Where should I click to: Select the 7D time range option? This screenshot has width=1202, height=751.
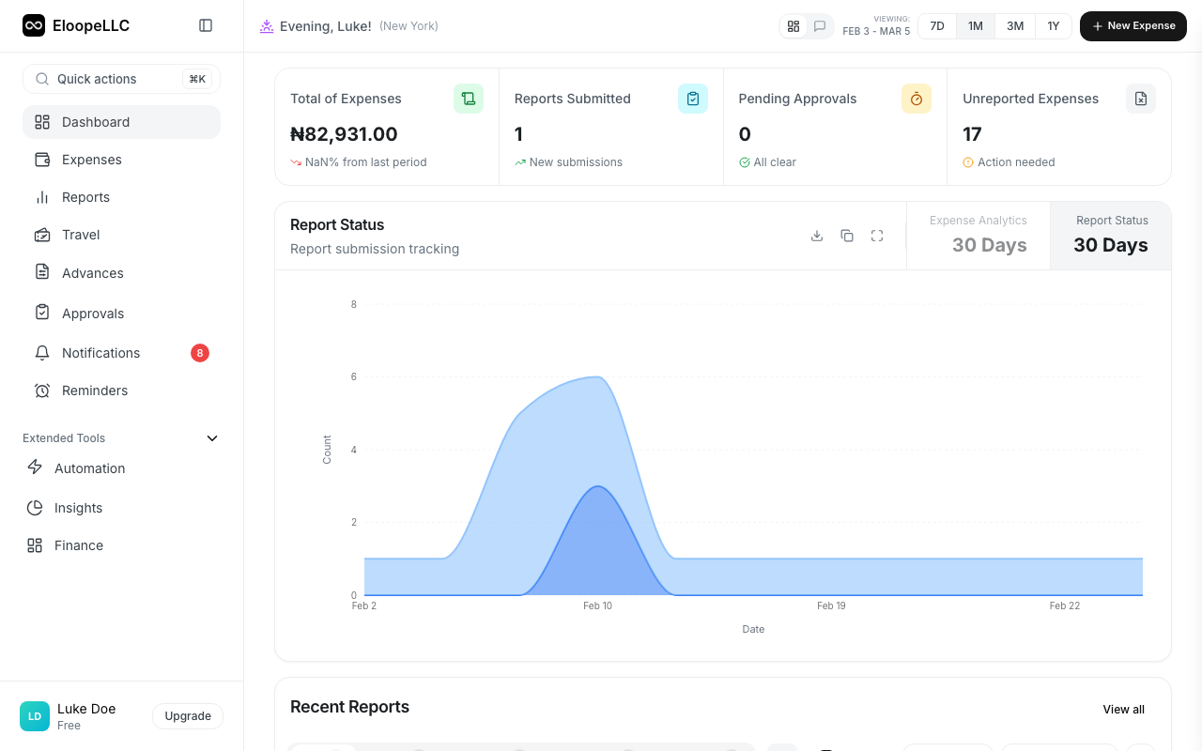pos(936,26)
